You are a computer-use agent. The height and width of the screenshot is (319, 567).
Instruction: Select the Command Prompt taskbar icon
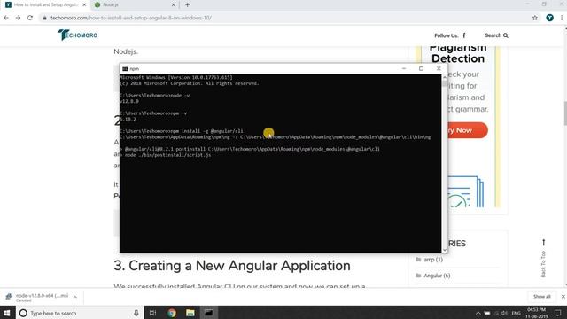pyautogui.click(x=209, y=313)
